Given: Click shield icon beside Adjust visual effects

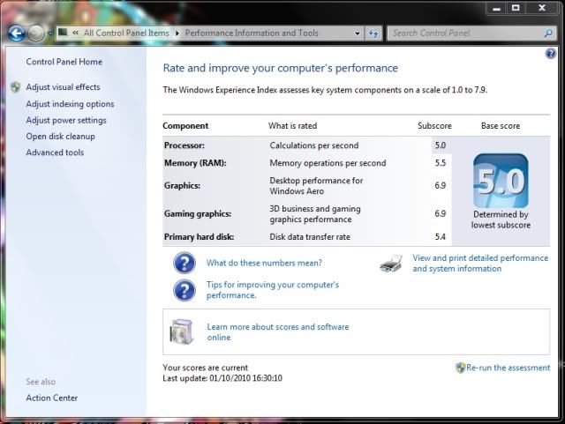Looking at the screenshot, I should click(16, 87).
